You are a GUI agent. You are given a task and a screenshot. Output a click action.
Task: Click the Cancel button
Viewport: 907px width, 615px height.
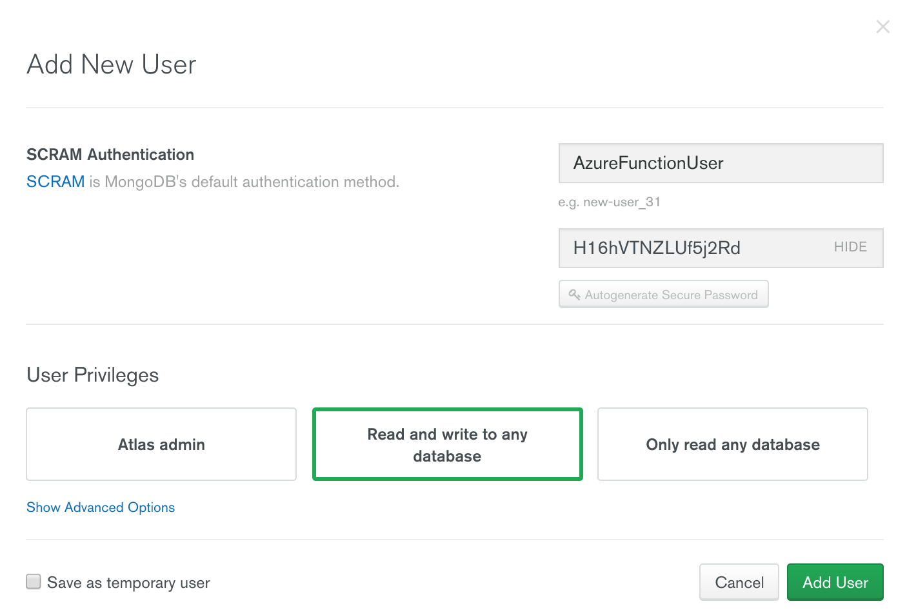739,582
